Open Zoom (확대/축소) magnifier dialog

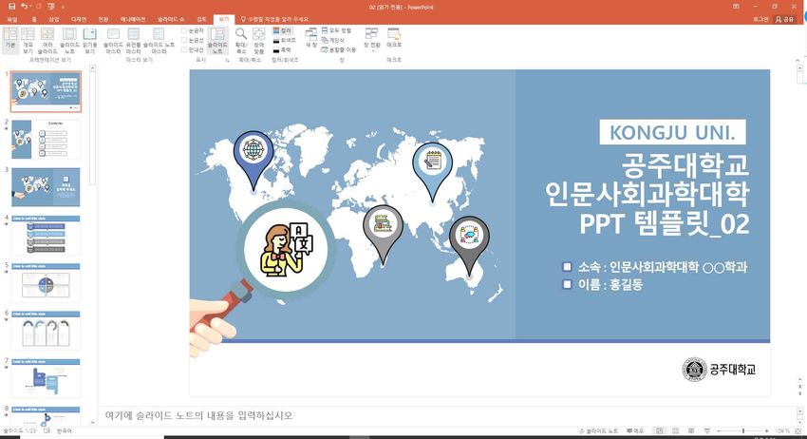(x=241, y=41)
